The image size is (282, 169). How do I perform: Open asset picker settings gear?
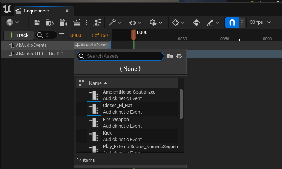point(179,56)
